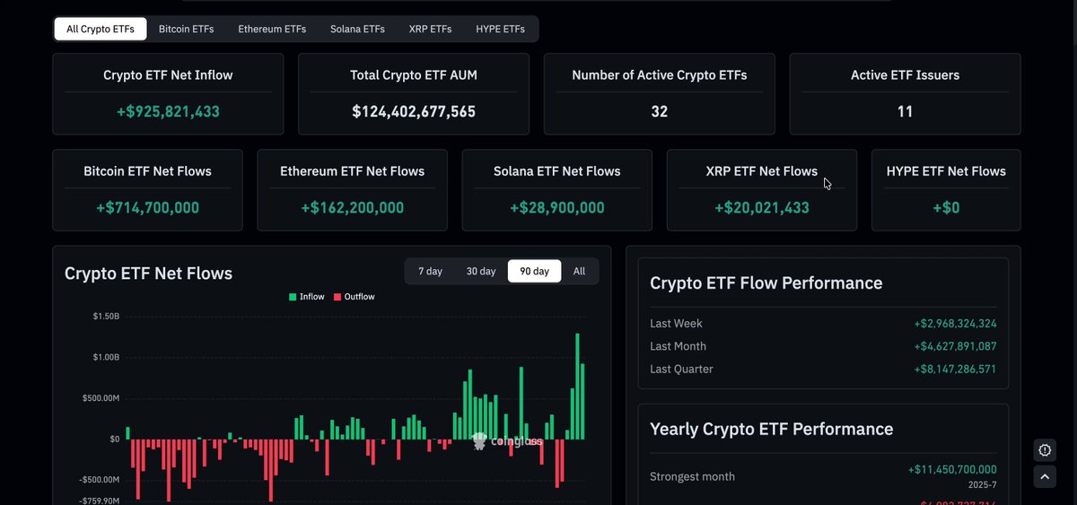Click the +$4,627,891,087 last month value
The width and height of the screenshot is (1077, 505).
tap(955, 346)
